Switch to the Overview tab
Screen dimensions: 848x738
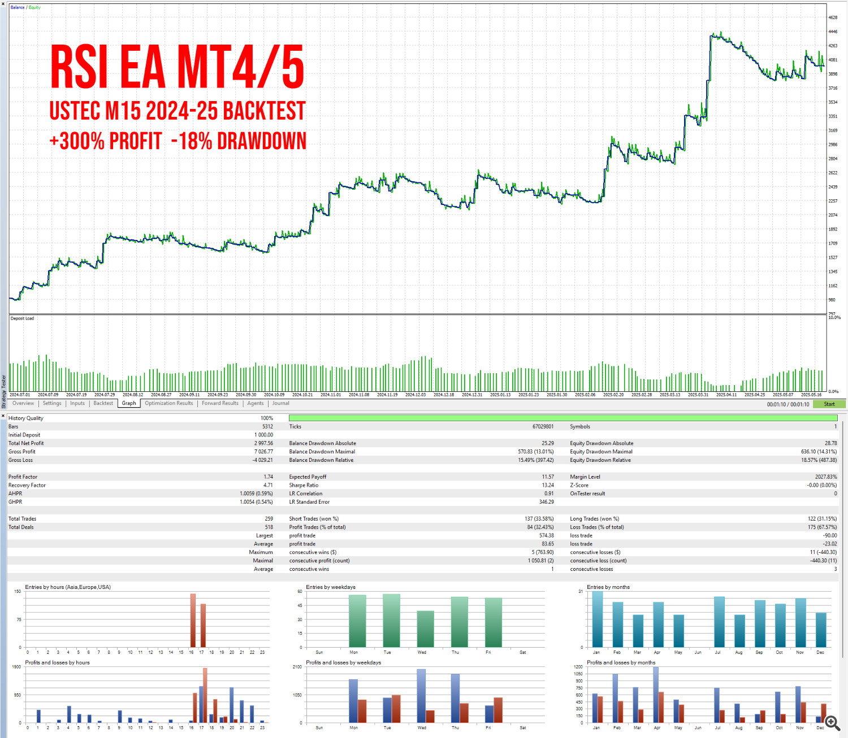pyautogui.click(x=23, y=403)
